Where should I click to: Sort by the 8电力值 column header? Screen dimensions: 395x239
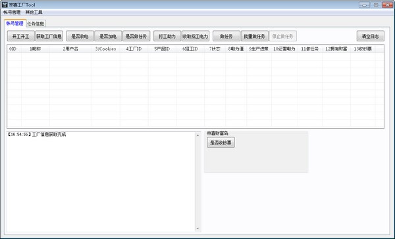click(x=236, y=49)
